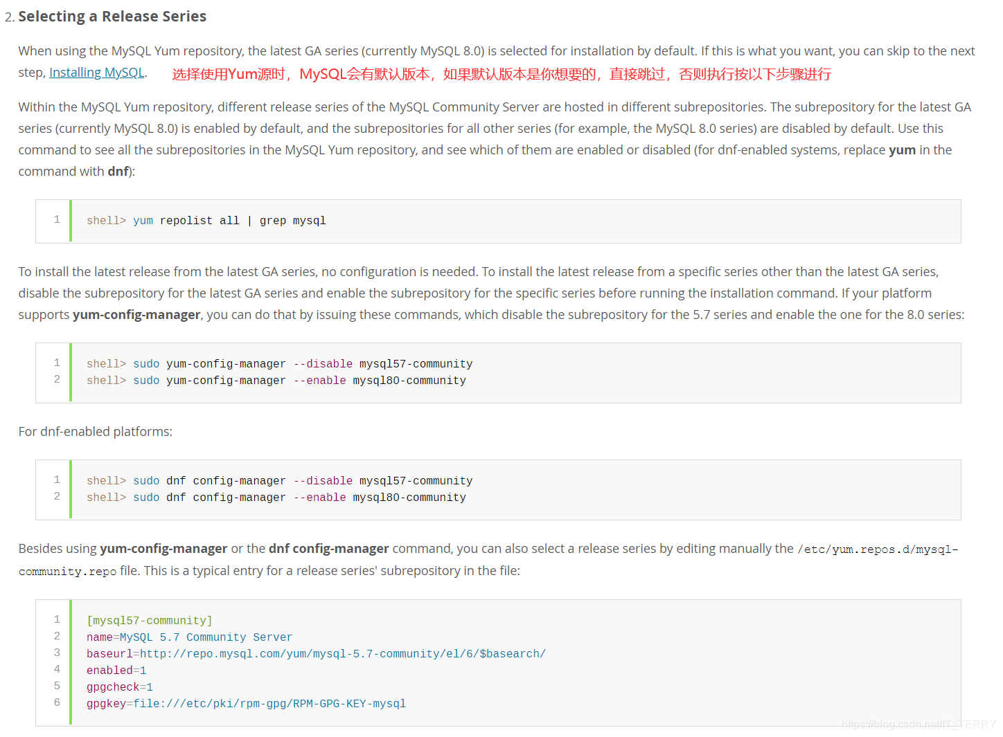Click the gpgkey RPM-GPG-KEY-mysql line

click(246, 704)
